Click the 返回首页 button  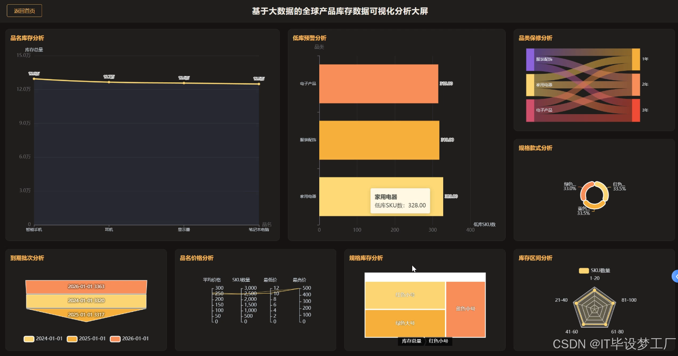tap(24, 11)
